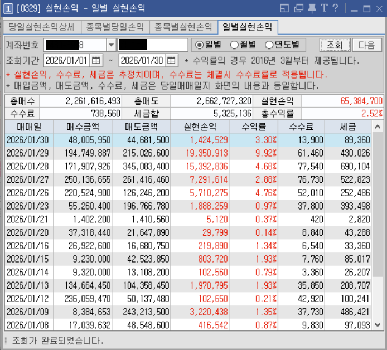Click the 조회 search button
387x350 pixels.
click(335, 45)
